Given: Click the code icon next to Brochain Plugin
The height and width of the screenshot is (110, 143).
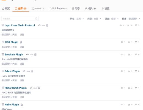Looking at the screenshot, I should (x=27, y=54).
